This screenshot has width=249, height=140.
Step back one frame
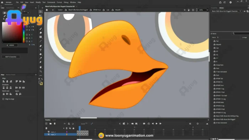click(x=153, y=124)
